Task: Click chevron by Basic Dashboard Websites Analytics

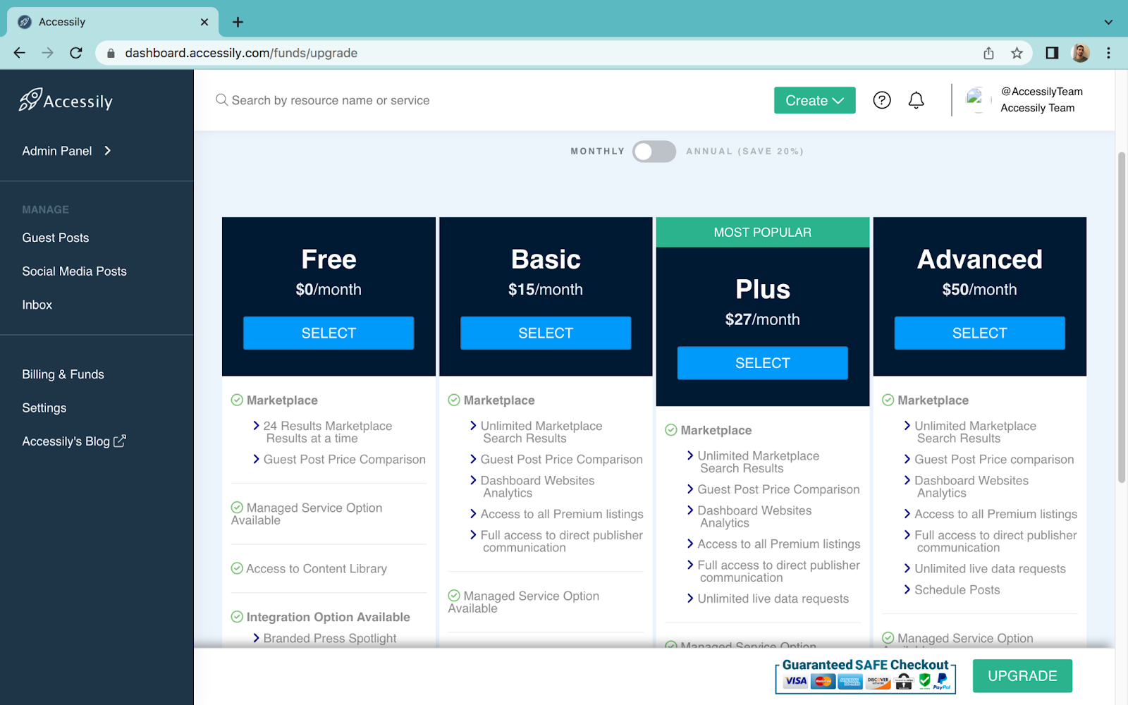Action: tap(473, 480)
